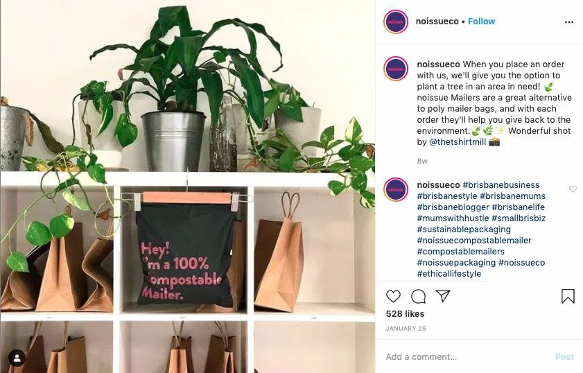This screenshot has height=373, width=583.
Task: Open tagged people icon on photo
Action: pyautogui.click(x=17, y=358)
